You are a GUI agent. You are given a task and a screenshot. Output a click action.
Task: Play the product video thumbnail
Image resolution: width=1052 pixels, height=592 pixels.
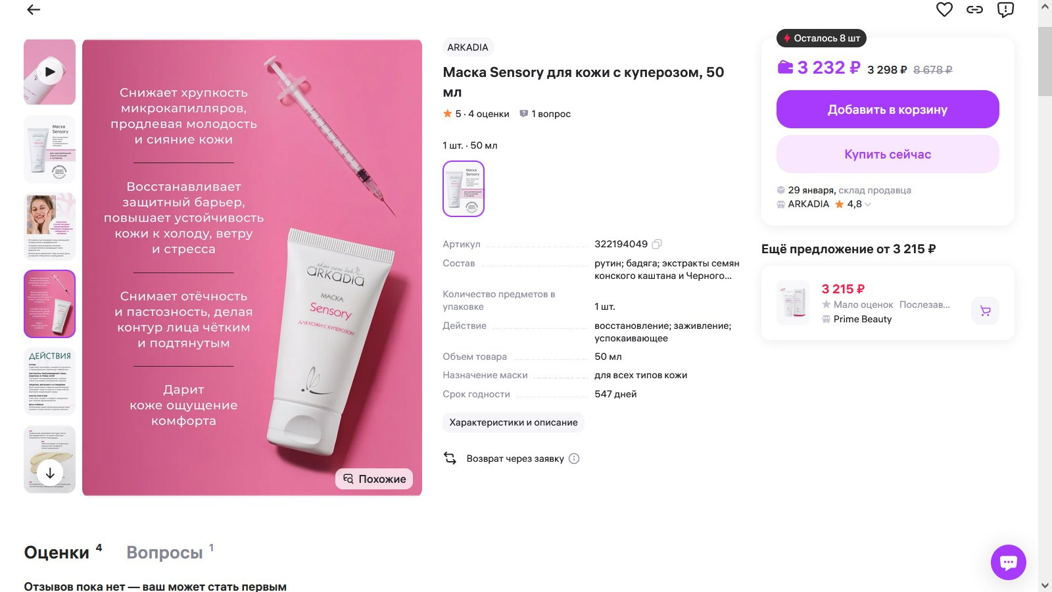49,72
